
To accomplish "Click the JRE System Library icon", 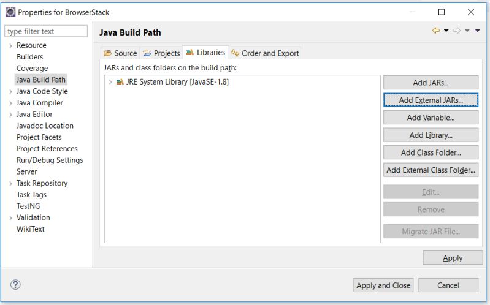I will click(120, 82).
